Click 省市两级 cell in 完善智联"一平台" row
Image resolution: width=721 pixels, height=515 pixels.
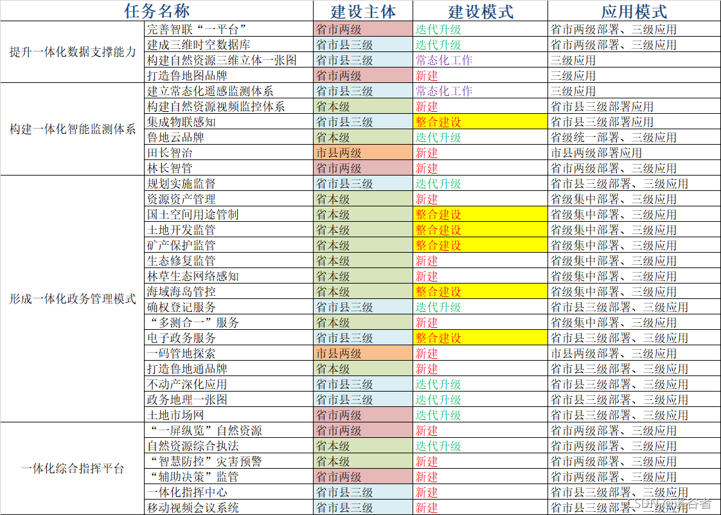click(363, 29)
